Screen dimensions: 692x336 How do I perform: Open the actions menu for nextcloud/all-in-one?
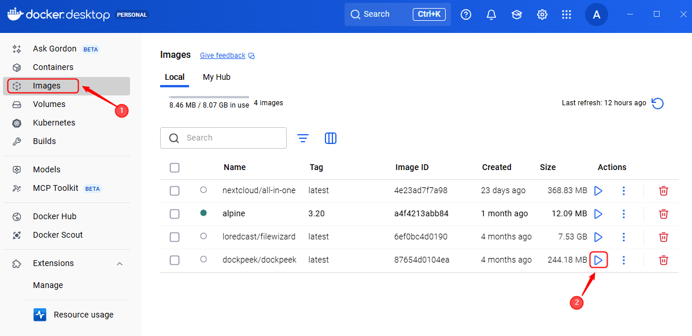[x=624, y=190]
